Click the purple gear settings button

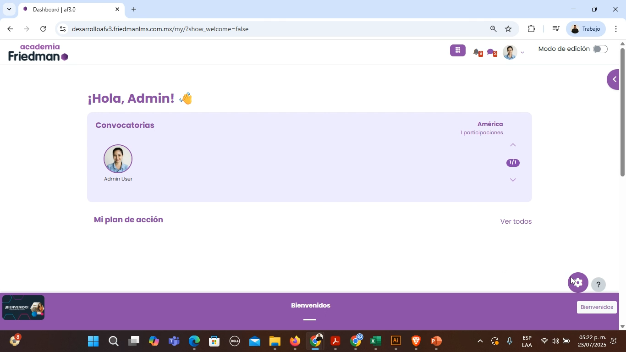(578, 282)
